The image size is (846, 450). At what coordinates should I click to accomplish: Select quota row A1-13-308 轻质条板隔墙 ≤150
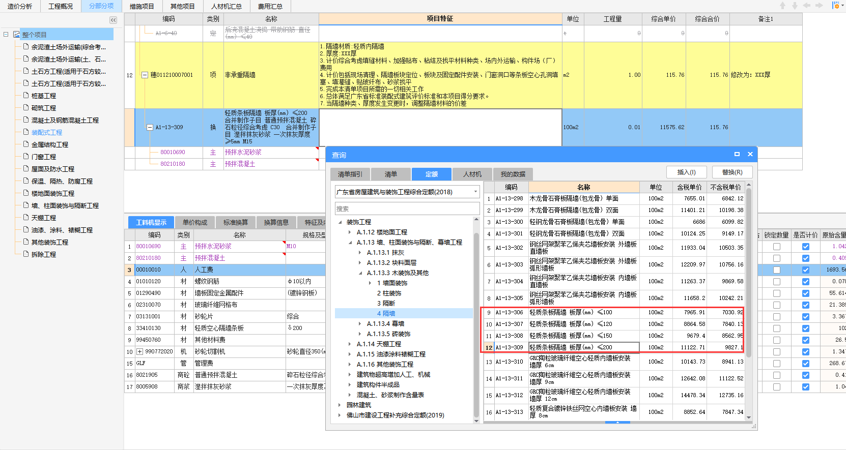click(614, 336)
